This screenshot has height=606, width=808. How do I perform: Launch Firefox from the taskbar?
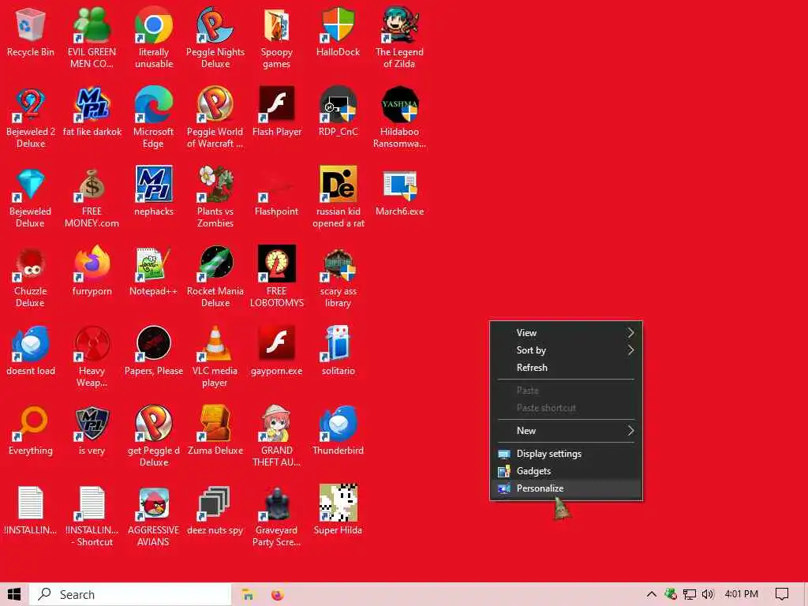click(277, 594)
